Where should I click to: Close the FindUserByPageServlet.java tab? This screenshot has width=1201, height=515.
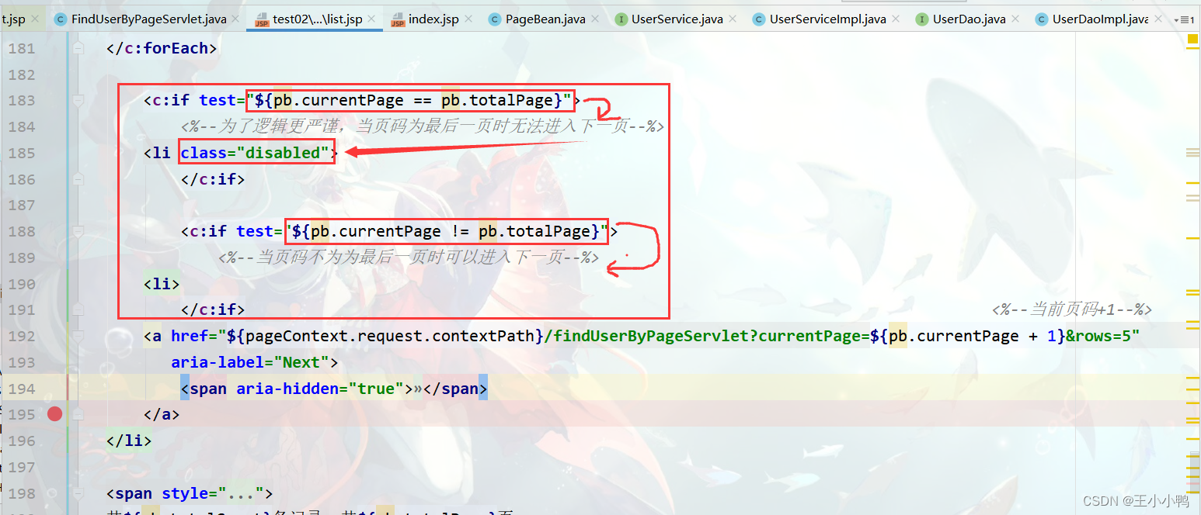click(235, 19)
